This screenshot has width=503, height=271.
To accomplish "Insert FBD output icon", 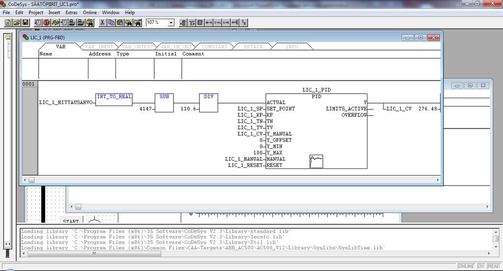I will [192, 23].
